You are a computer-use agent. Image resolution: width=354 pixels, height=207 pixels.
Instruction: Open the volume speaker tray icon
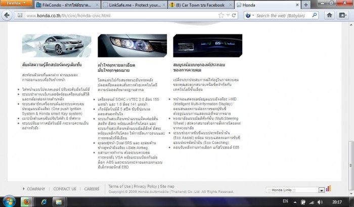(x=320, y=202)
